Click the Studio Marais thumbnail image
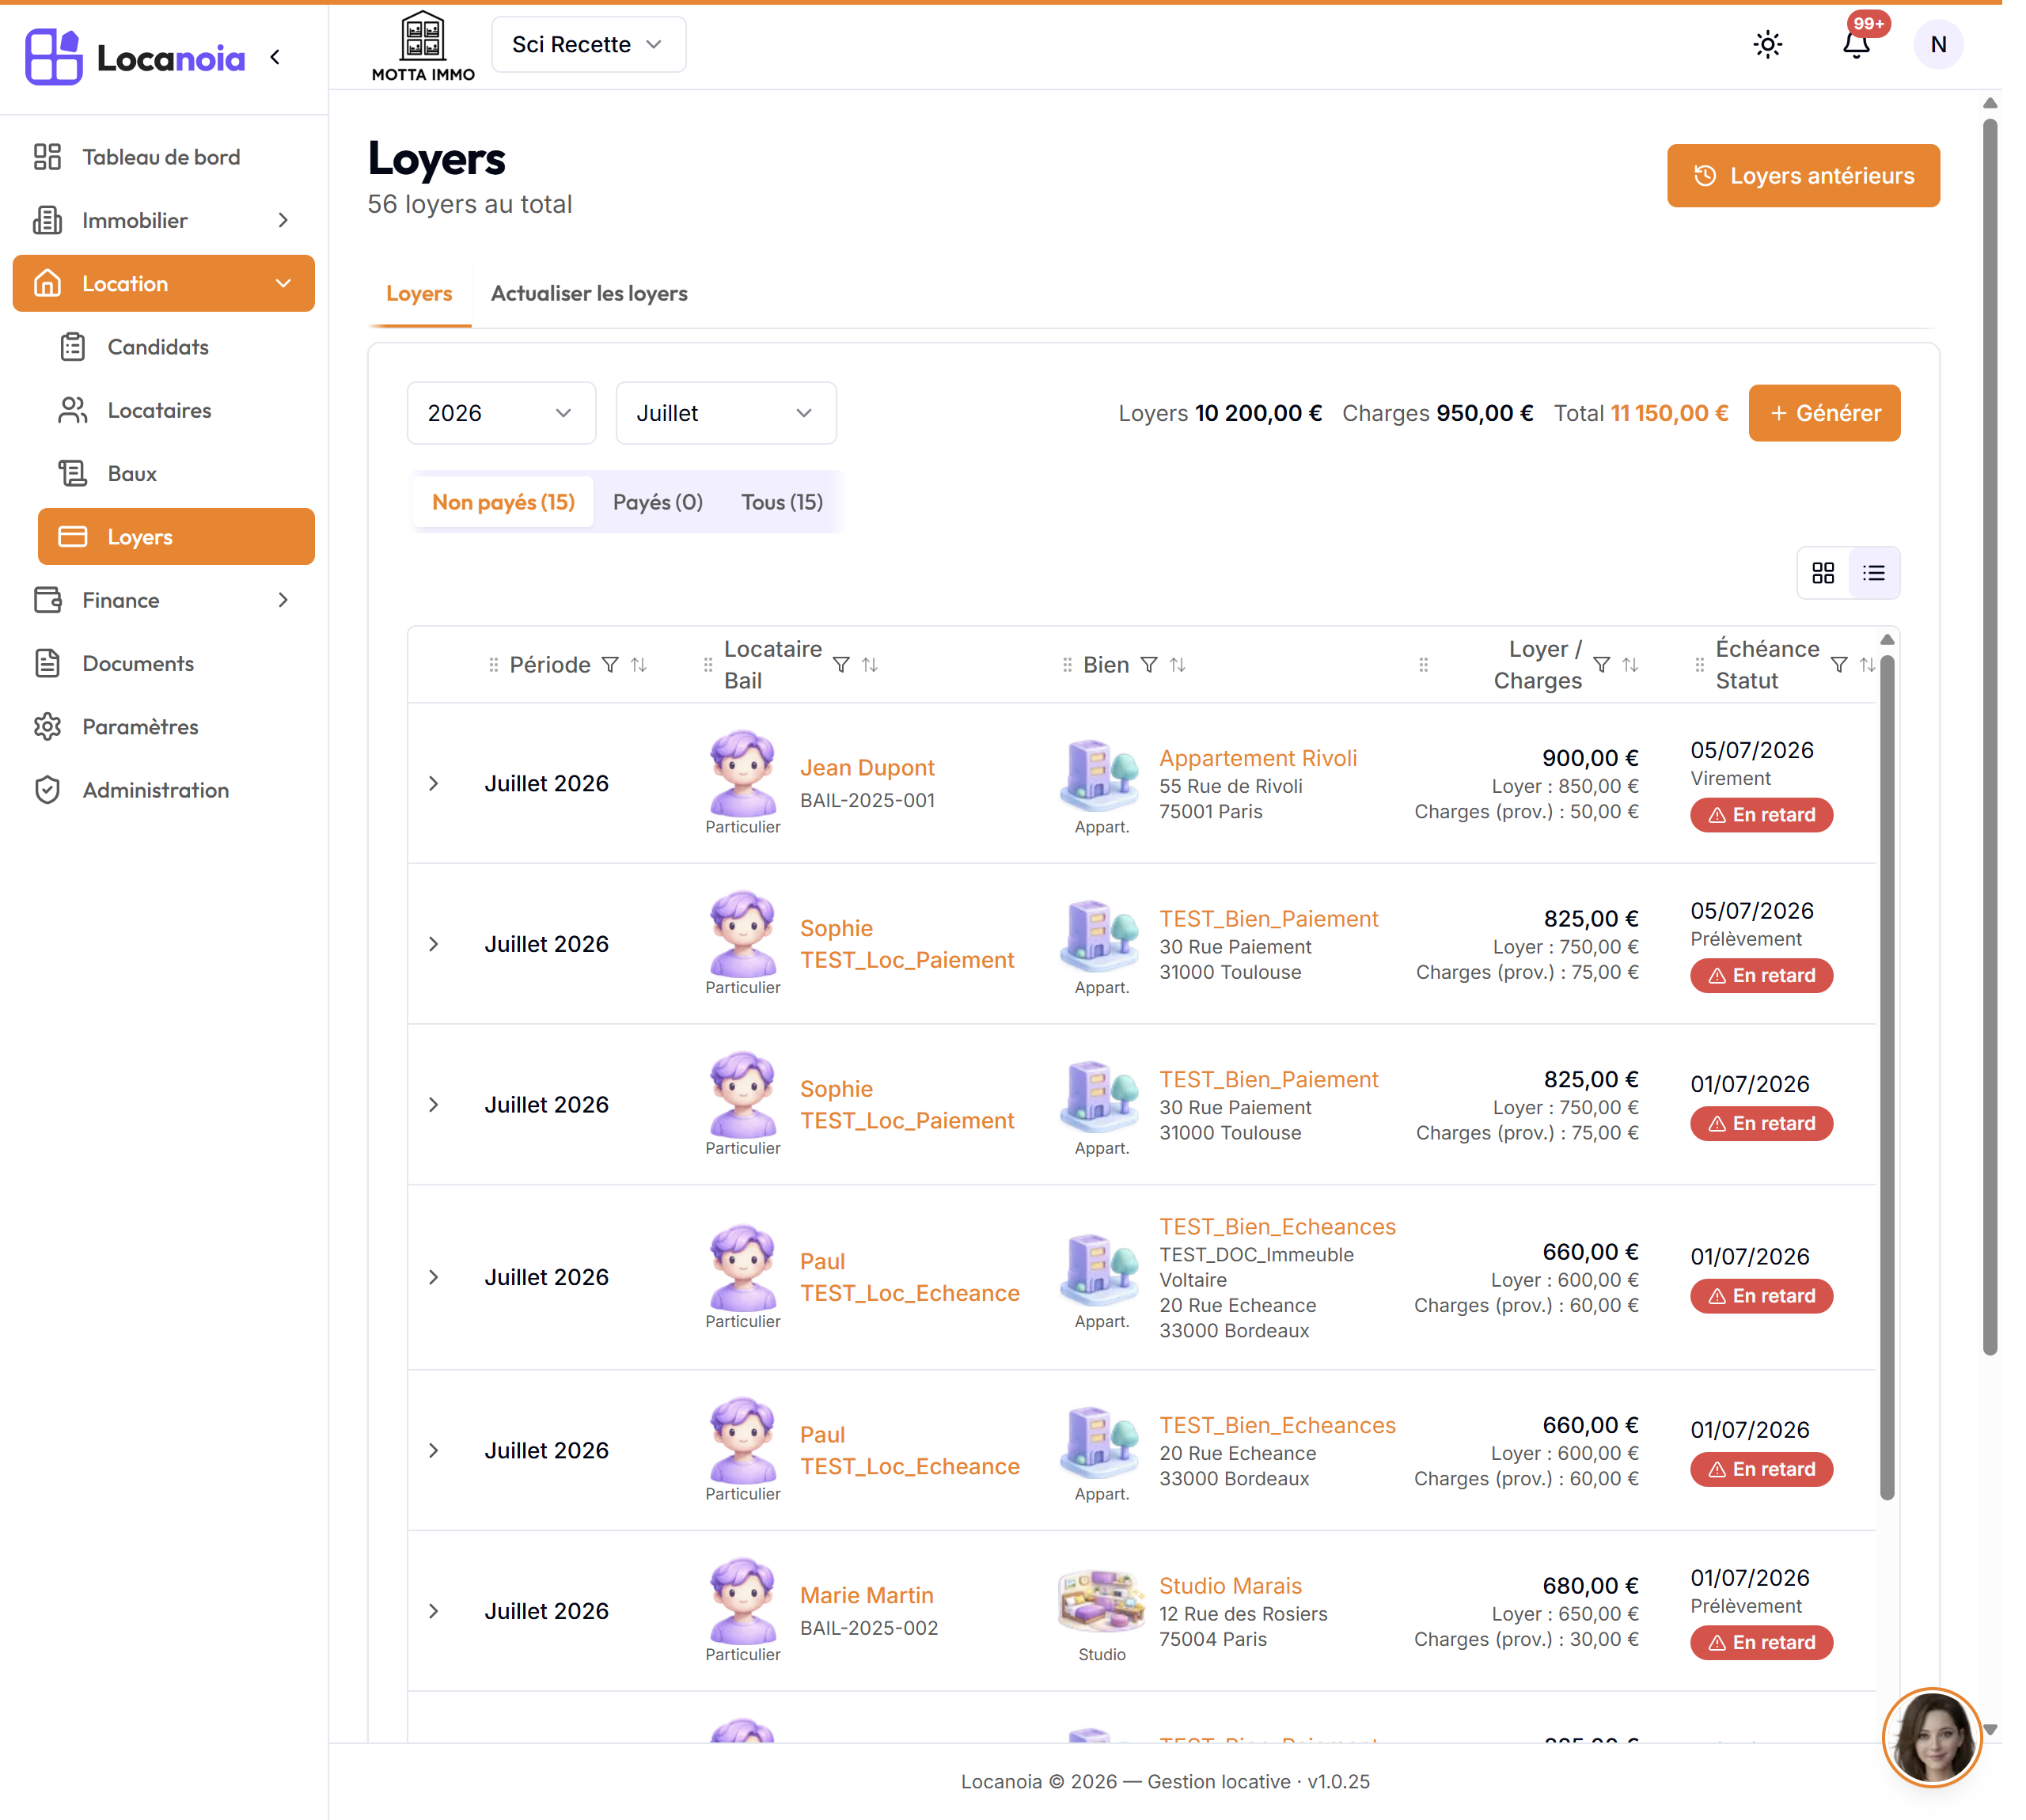2026x1820 pixels. coord(1101,1602)
